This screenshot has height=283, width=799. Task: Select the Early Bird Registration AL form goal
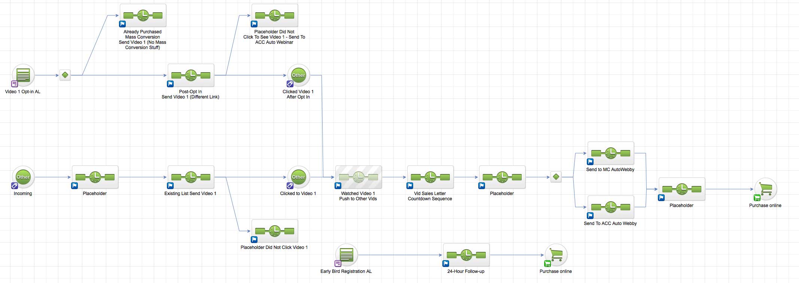point(347,255)
